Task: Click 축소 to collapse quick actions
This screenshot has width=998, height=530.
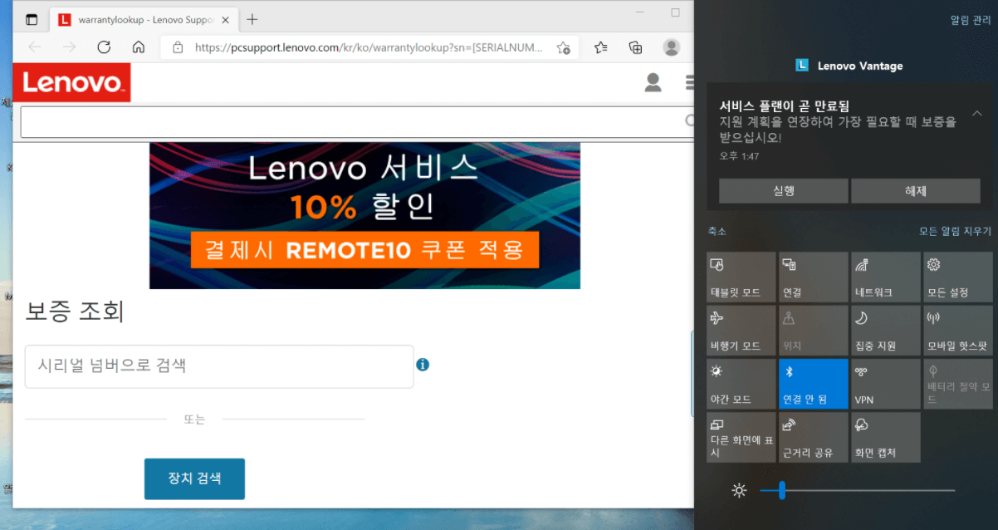Action: click(717, 231)
